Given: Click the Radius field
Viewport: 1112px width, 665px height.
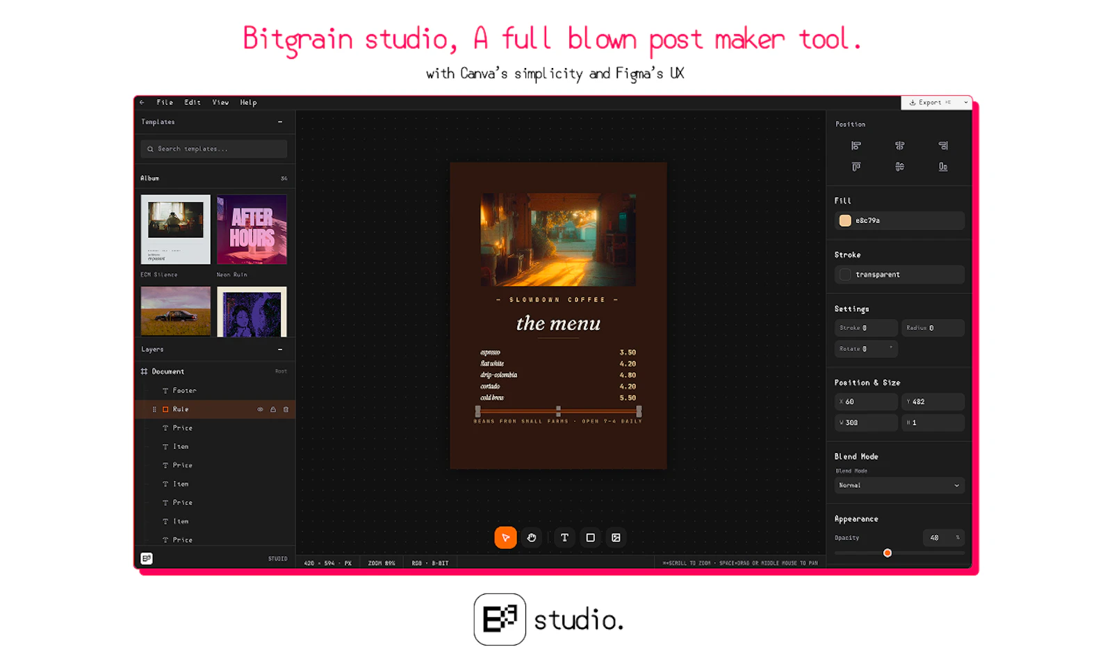Looking at the screenshot, I should tap(933, 327).
